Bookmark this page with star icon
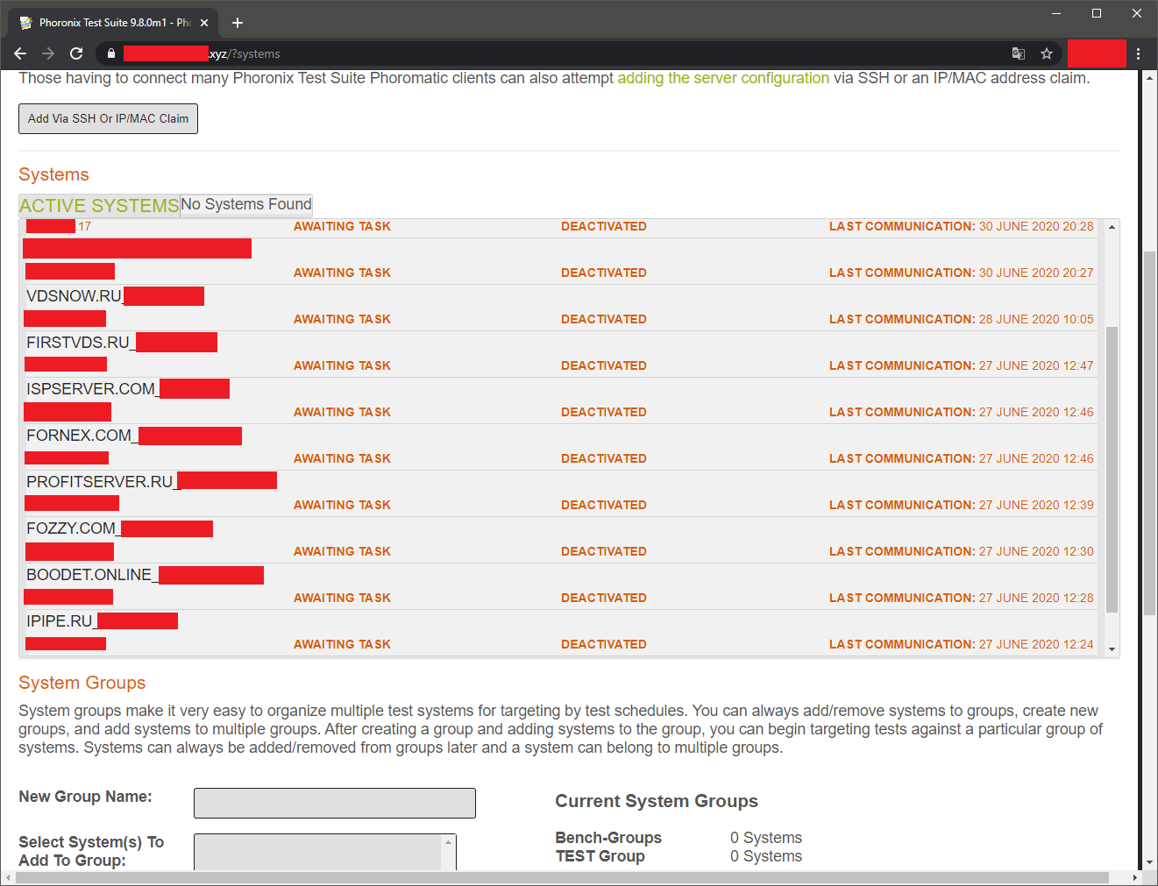The width and height of the screenshot is (1158, 886). click(1047, 53)
